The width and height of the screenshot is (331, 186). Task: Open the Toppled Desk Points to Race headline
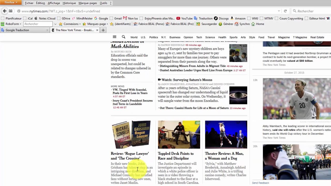coord(176,156)
